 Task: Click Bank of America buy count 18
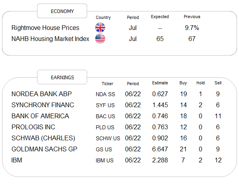(x=183, y=116)
